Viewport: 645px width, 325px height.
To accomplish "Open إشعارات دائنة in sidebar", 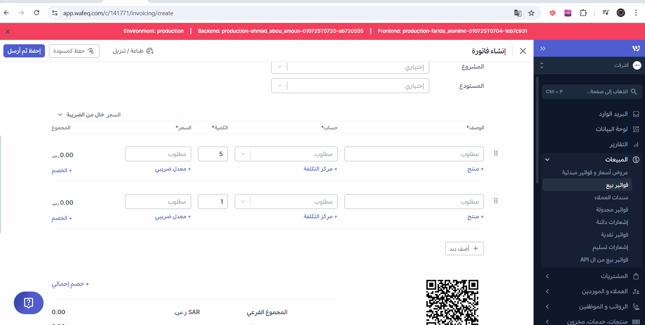I will pyautogui.click(x=612, y=222).
